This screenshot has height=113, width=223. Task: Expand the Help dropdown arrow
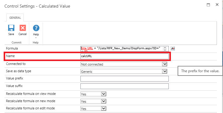pos(36,38)
